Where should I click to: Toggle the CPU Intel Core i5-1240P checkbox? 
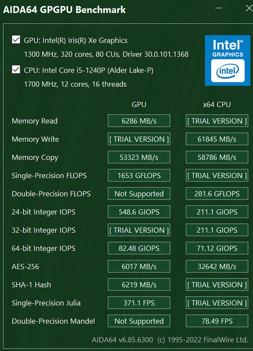[x=16, y=70]
